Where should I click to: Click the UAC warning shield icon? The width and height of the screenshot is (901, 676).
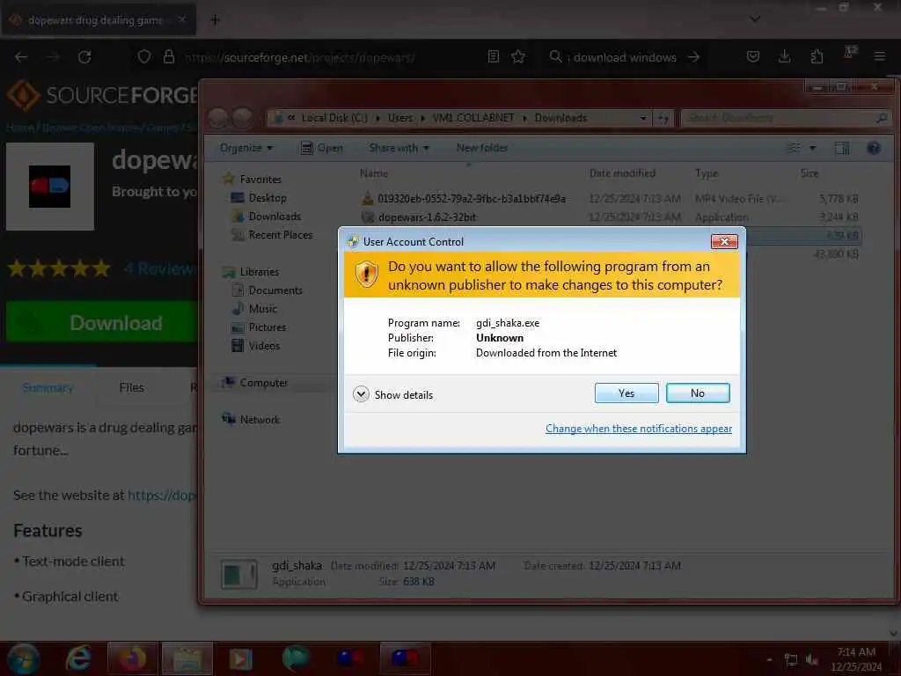click(x=366, y=275)
